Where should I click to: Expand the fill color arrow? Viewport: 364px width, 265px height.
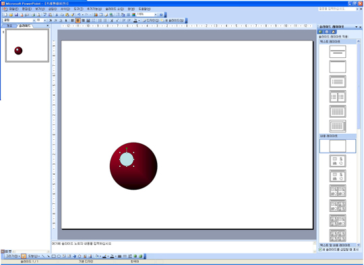pos(100,256)
